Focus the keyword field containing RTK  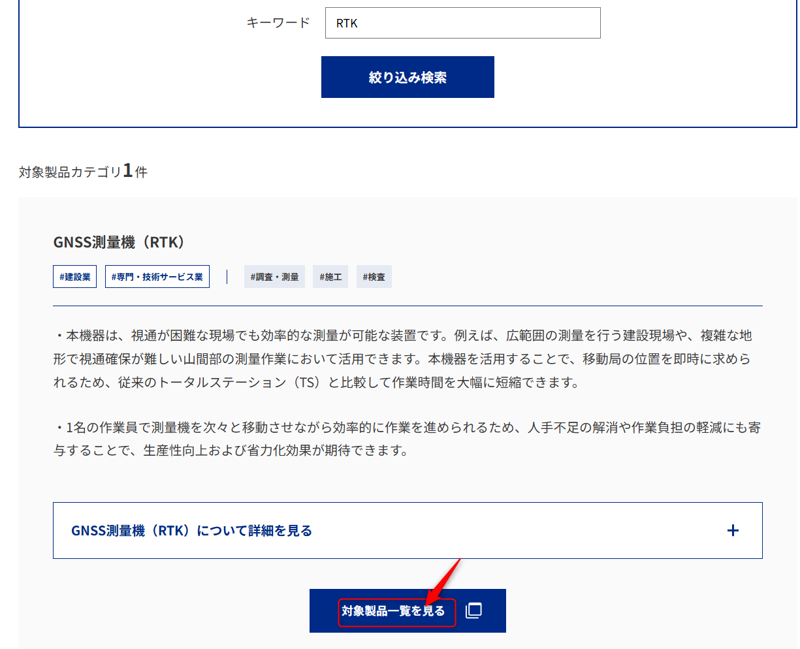pos(462,23)
